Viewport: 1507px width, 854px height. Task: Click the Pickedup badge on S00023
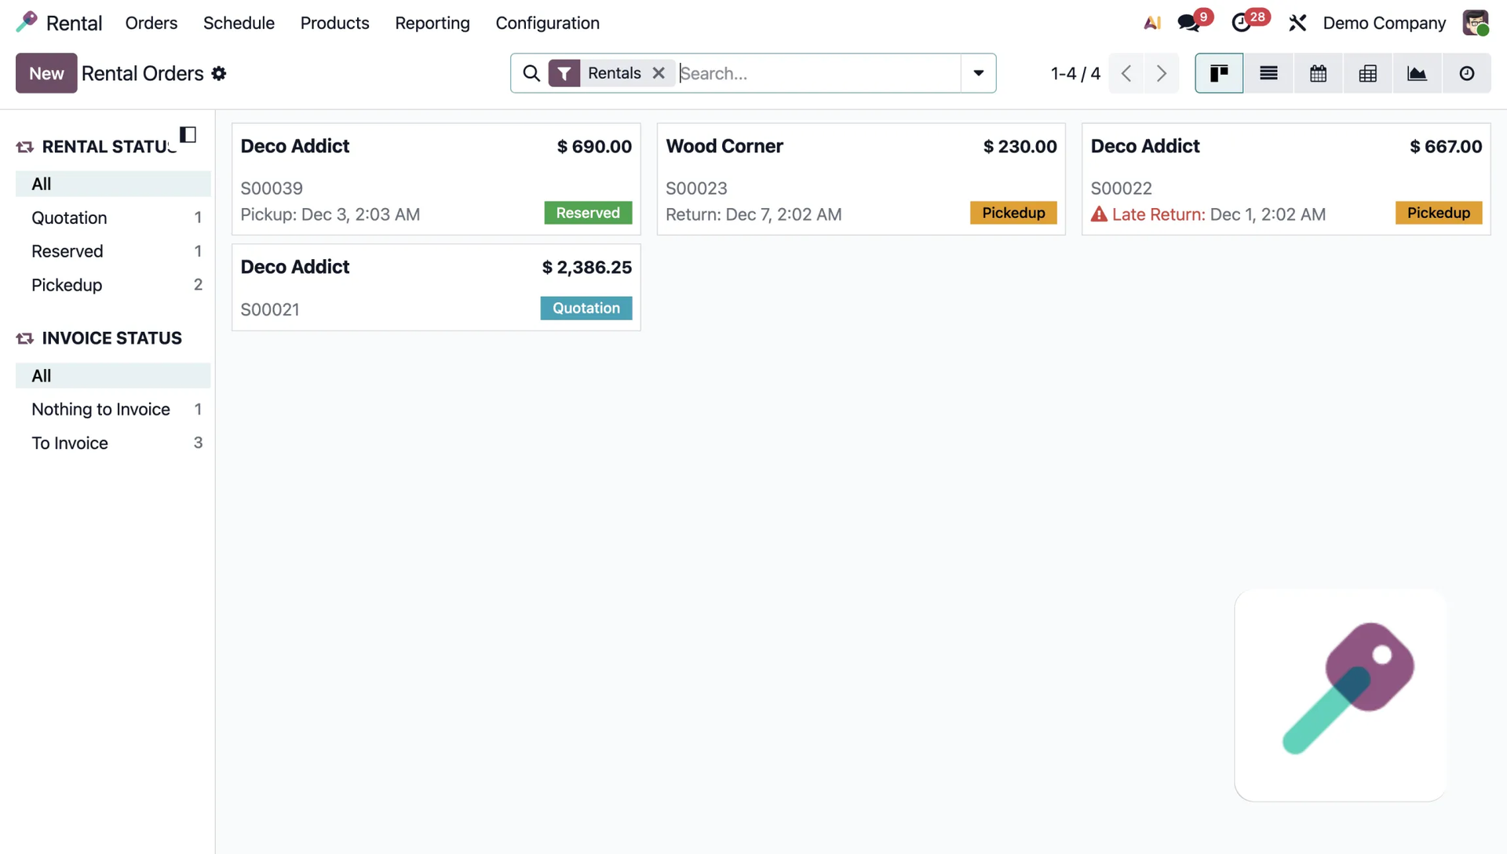click(1013, 213)
